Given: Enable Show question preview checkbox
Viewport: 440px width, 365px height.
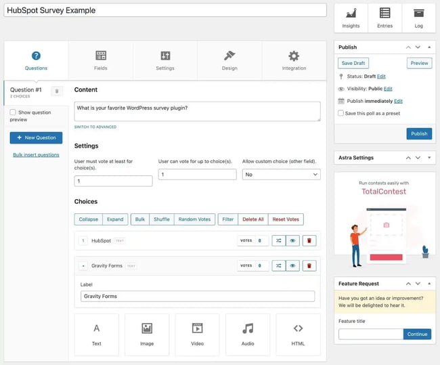Looking at the screenshot, I should tap(13, 112).
